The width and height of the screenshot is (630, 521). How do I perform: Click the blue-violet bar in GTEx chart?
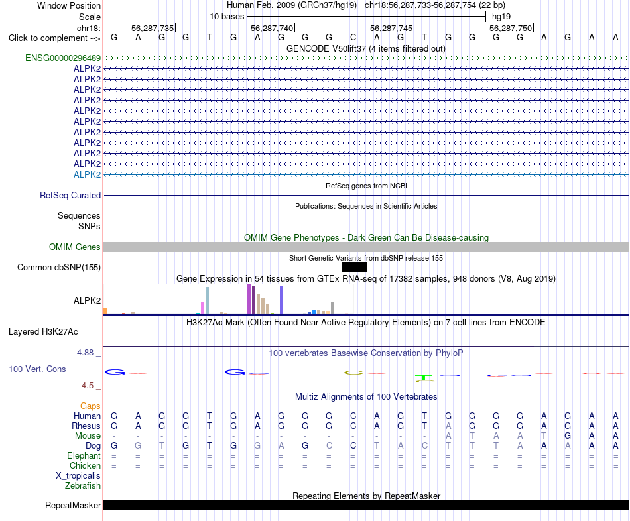281,300
